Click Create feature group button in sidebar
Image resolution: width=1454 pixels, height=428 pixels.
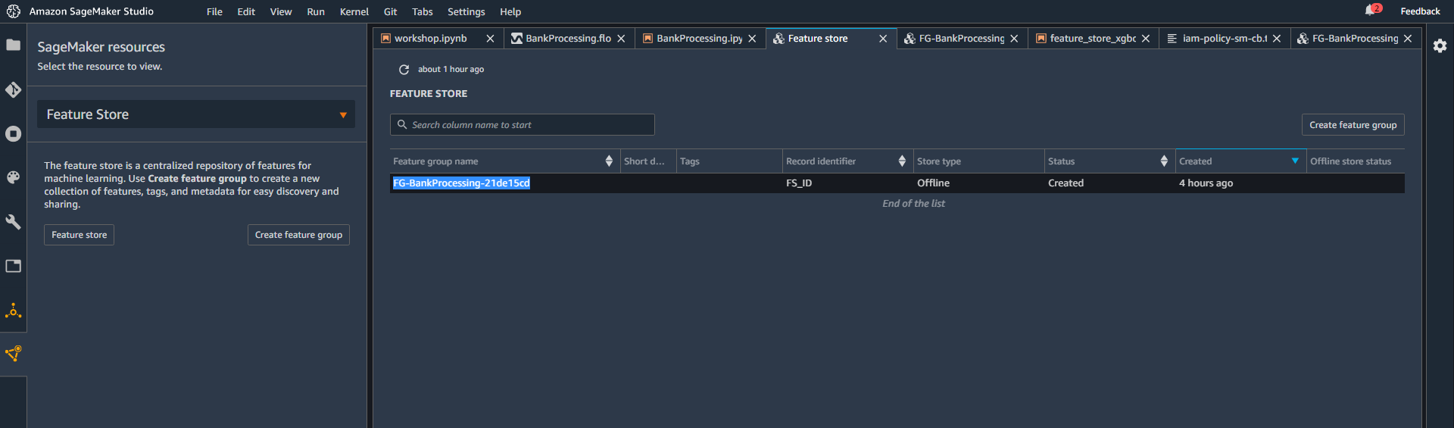point(298,235)
